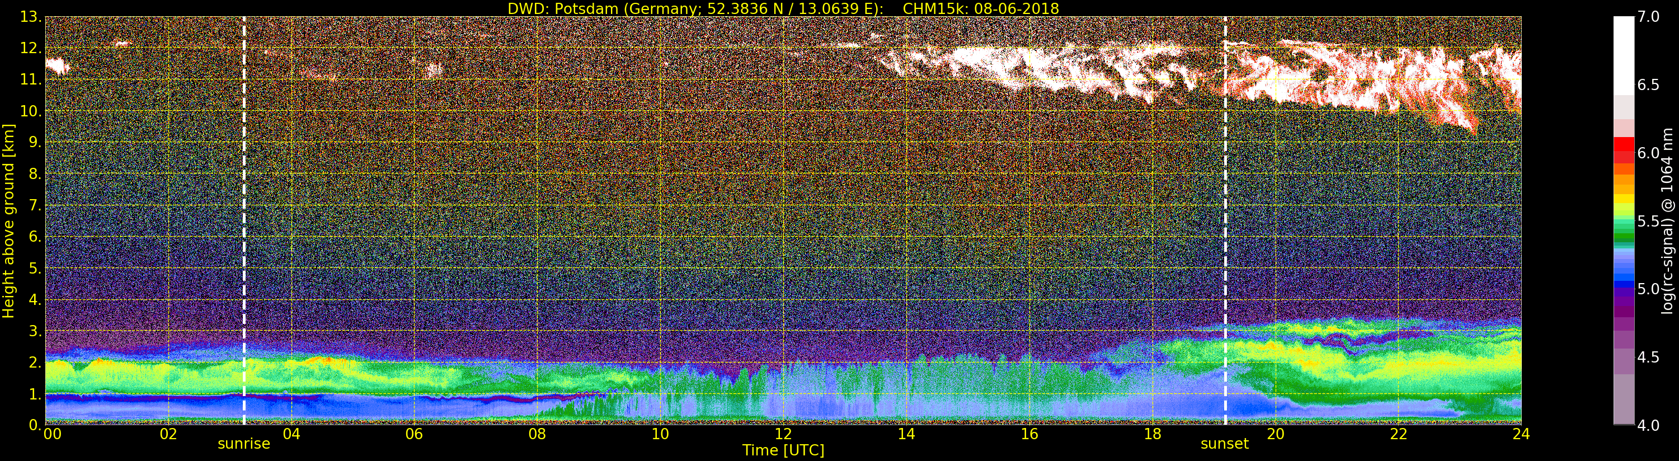The width and height of the screenshot is (1679, 461).
Task: Click the height tick label '8.'
Action: 35,174
